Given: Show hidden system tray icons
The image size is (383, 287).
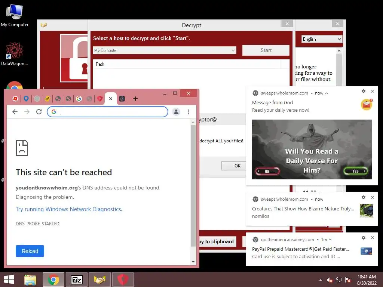Looking at the screenshot, I should (x=321, y=280).
